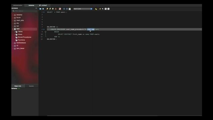This screenshot has width=213, height=120.
Task: Beautify the query broom icon
Action: (x=100, y=9)
